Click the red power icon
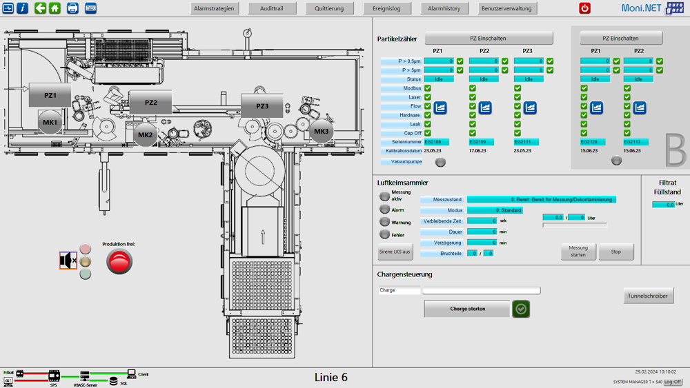The width and height of the screenshot is (690, 388). (x=584, y=8)
